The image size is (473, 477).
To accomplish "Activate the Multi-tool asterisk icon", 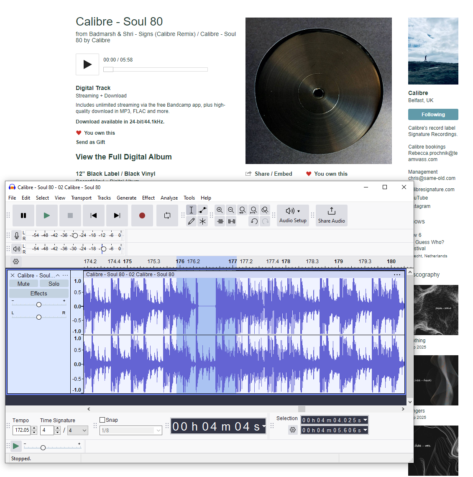I will (203, 221).
